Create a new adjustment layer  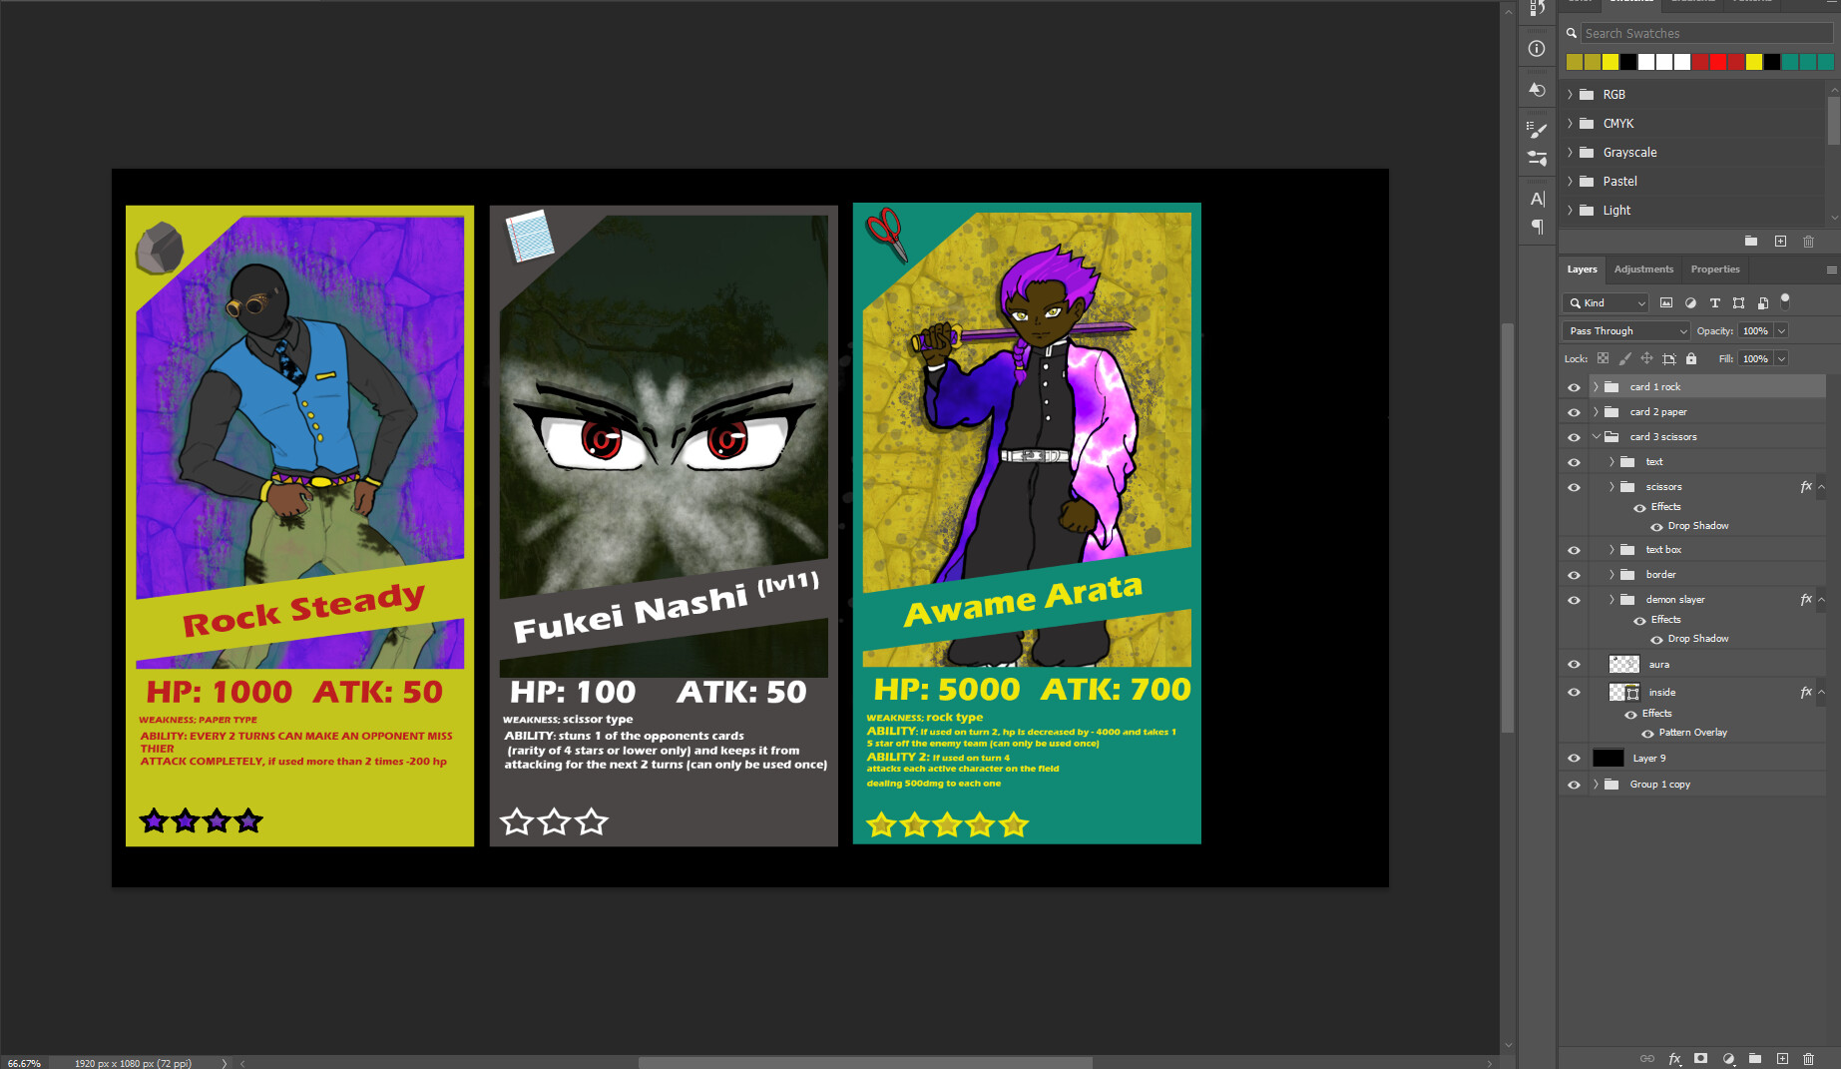click(1729, 1058)
